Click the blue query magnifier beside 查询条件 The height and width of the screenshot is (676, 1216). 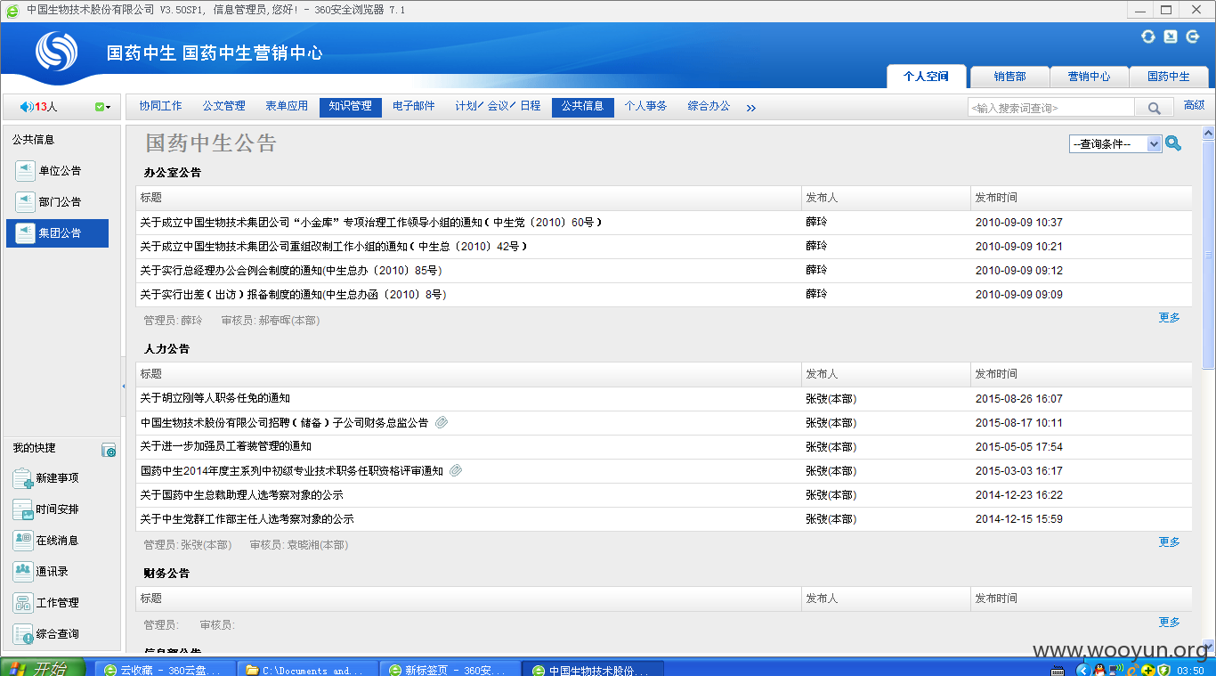(1173, 143)
